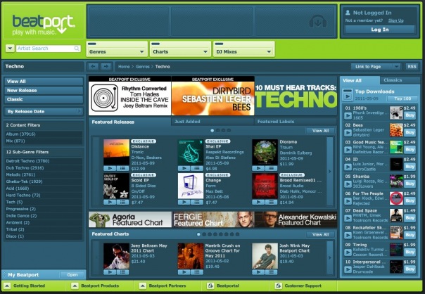The height and width of the screenshot is (294, 425).
Task: Click the navigate back arrow
Action: pos(93,66)
